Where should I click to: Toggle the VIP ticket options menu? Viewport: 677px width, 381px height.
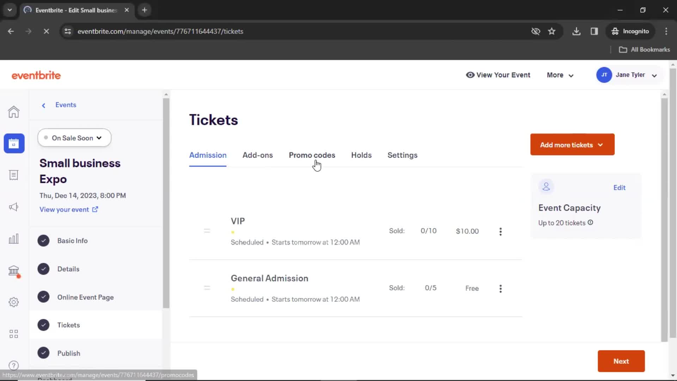501,231
